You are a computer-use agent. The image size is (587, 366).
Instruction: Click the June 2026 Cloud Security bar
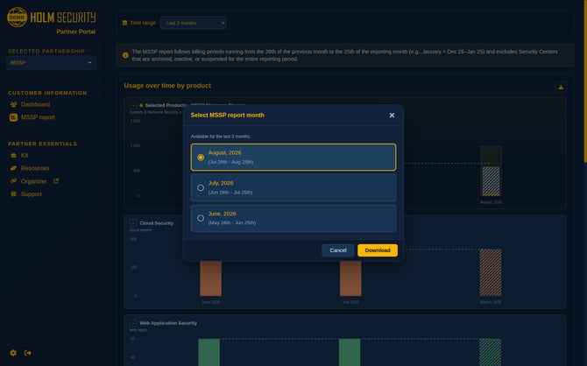click(x=210, y=278)
